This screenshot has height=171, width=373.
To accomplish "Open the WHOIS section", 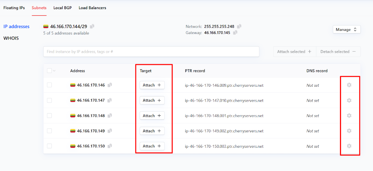I will pyautogui.click(x=11, y=38).
